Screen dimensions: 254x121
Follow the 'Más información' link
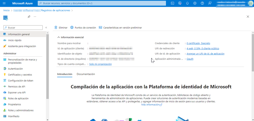pos(152,104)
